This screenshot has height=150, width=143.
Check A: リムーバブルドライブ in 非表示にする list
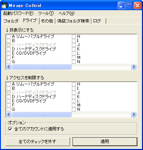(8, 36)
